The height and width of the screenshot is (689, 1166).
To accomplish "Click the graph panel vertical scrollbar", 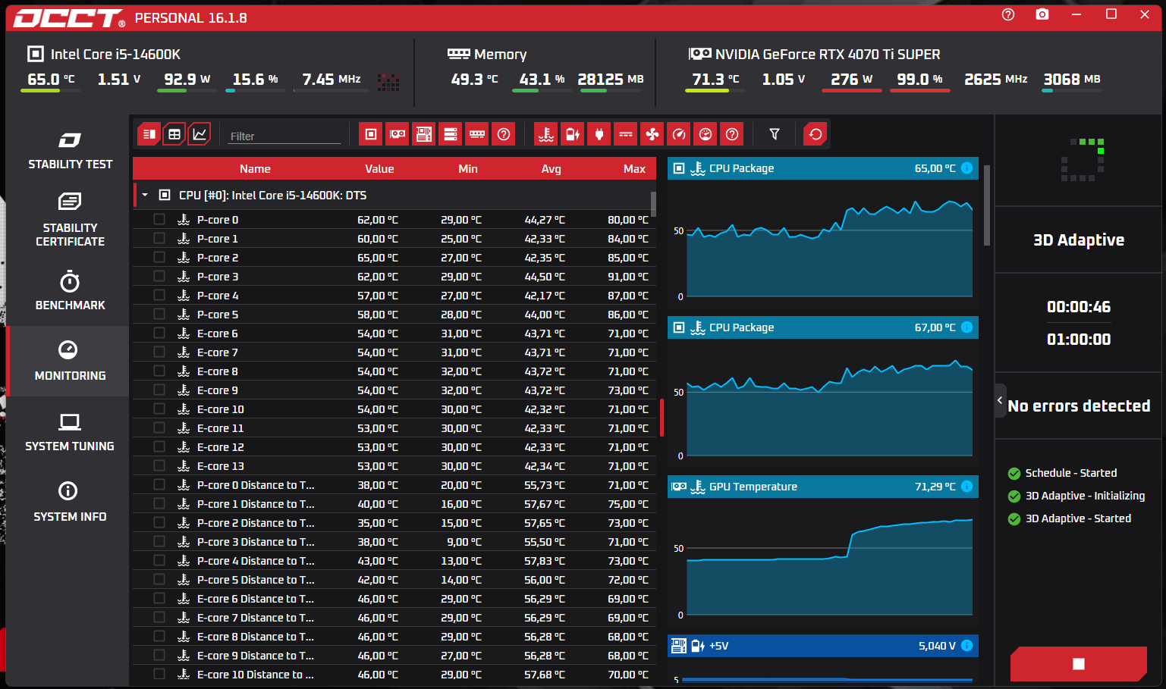I will point(986,205).
